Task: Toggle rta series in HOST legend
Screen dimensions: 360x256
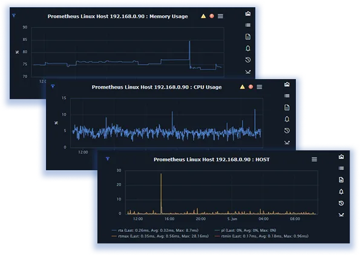Action: pyautogui.click(x=155, y=230)
